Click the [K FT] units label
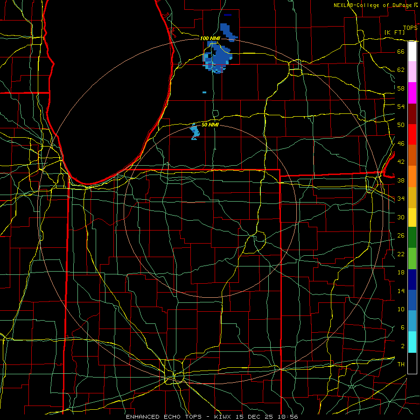This screenshot has width=420, height=420. (394, 33)
